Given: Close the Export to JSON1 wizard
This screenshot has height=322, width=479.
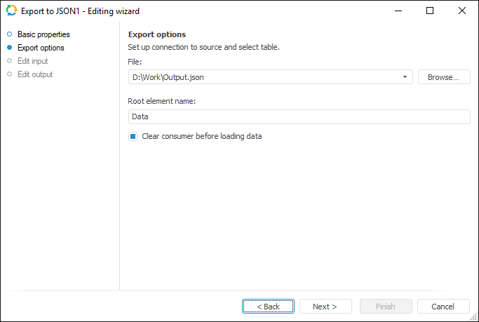Looking at the screenshot, I should [461, 11].
